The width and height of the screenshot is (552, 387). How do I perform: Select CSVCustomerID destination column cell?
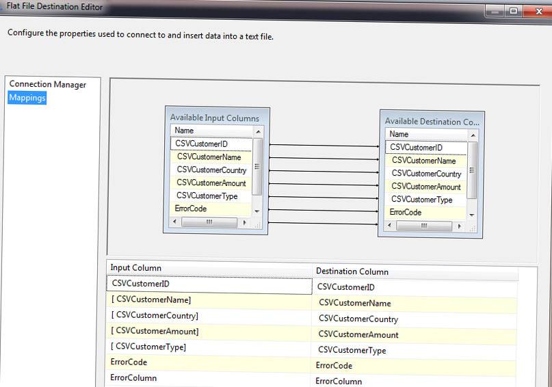pyautogui.click(x=415, y=288)
